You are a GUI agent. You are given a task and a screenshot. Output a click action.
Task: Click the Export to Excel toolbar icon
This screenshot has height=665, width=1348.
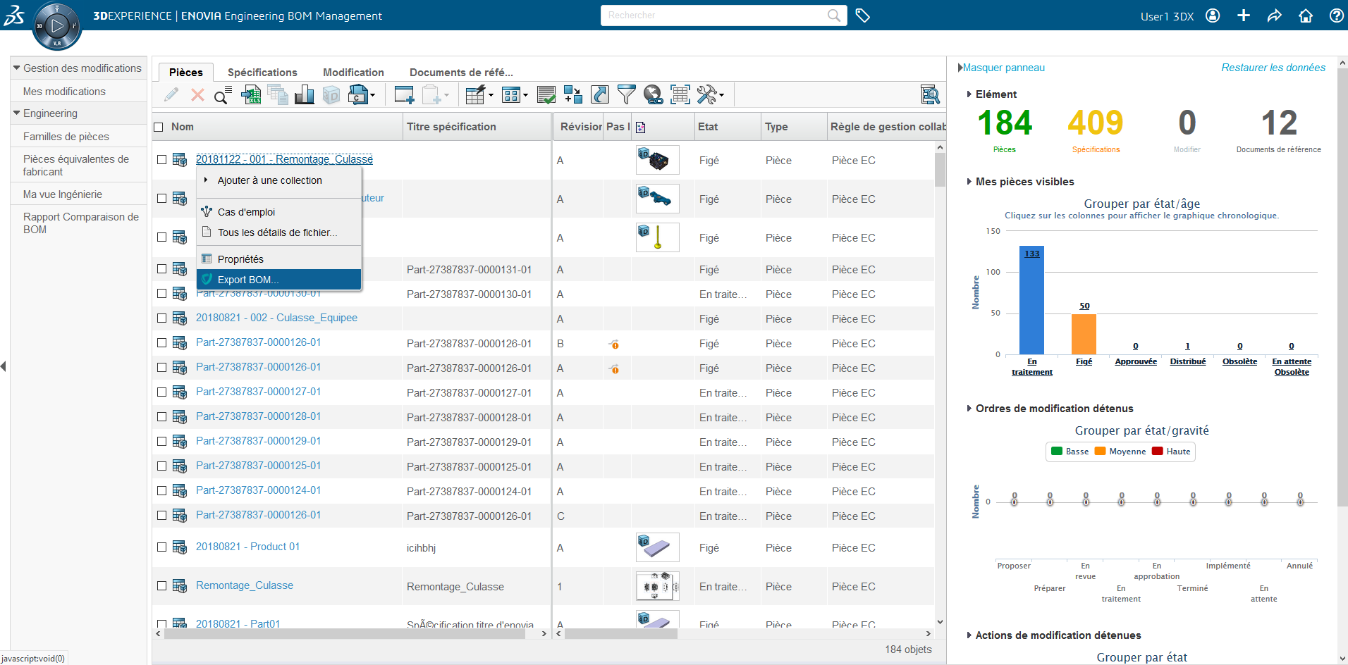pyautogui.click(x=250, y=94)
